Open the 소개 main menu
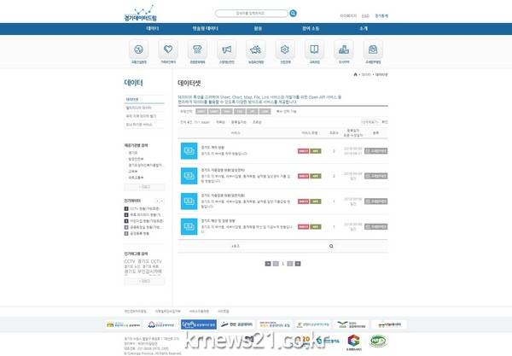The image size is (512, 356). coord(364,28)
